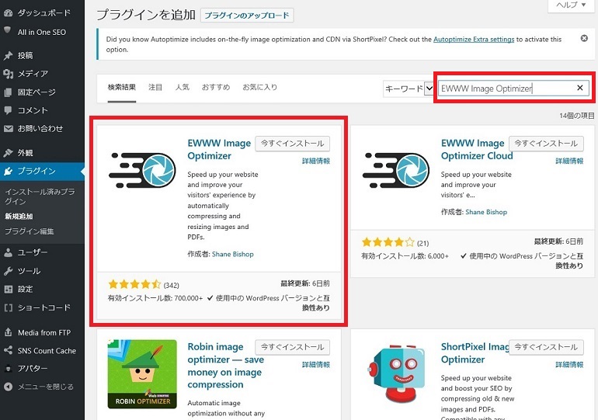Switch to the おすすめ tab
This screenshot has width=598, height=420.
pyautogui.click(x=216, y=87)
